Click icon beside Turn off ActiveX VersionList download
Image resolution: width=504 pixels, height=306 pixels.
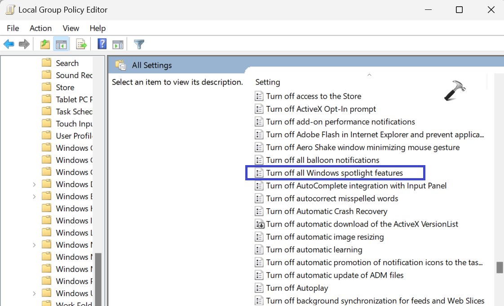(x=259, y=224)
